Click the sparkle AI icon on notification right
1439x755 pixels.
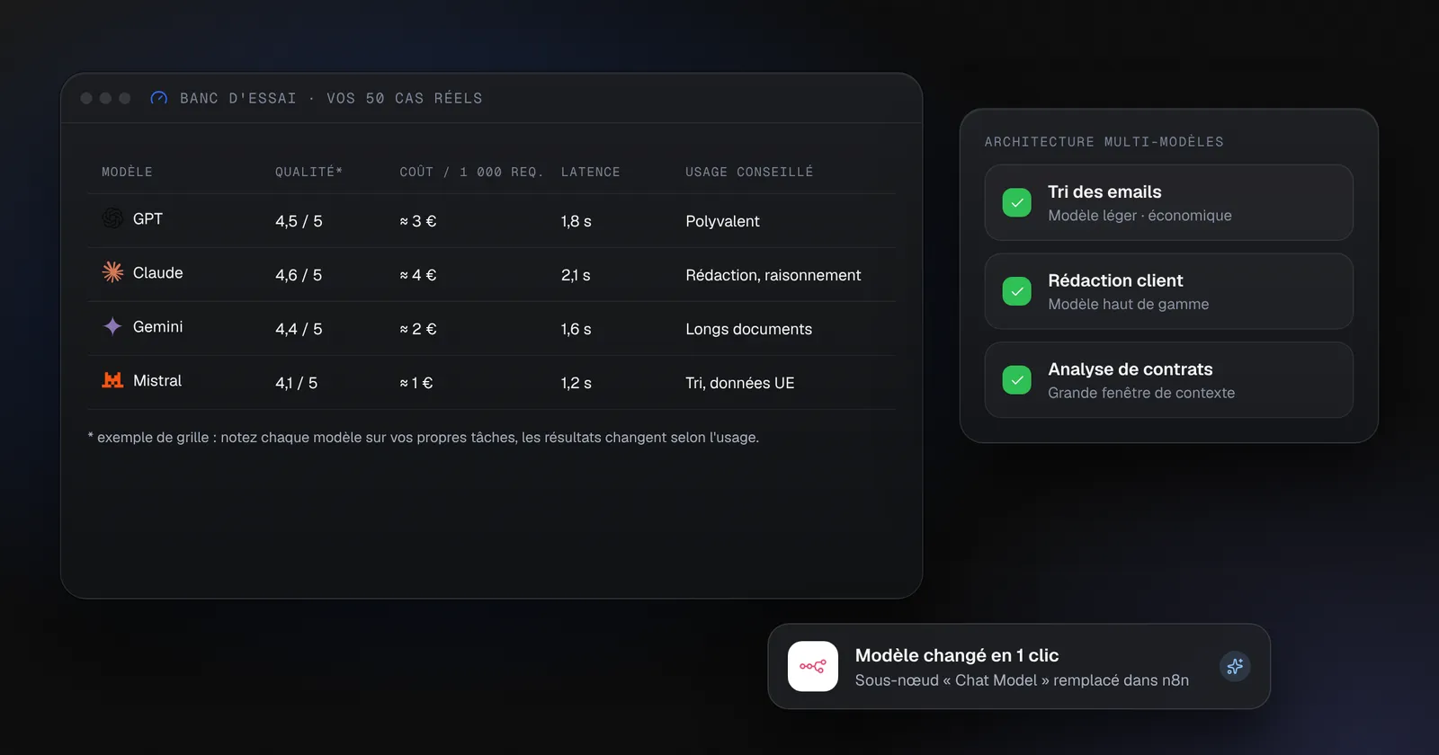click(1235, 666)
